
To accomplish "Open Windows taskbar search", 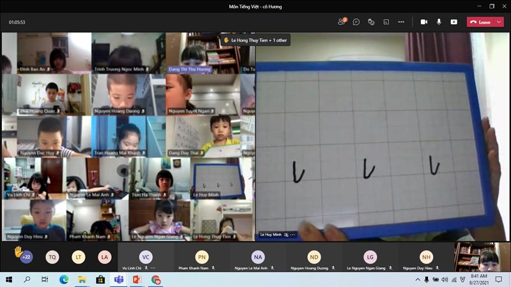I will tap(27, 279).
